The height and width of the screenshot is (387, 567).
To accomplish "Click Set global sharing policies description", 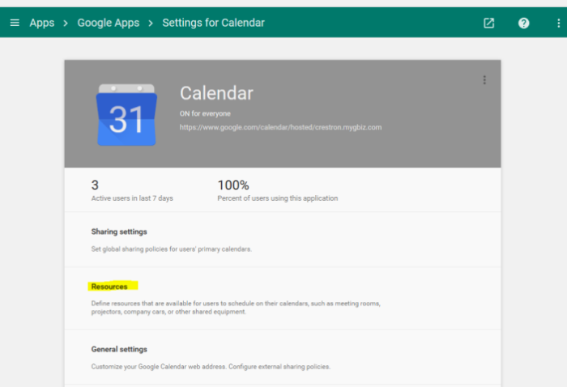I will [172, 249].
